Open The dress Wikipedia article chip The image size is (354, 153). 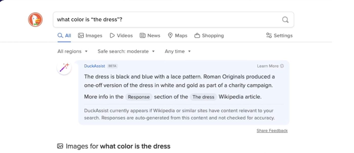point(203,97)
